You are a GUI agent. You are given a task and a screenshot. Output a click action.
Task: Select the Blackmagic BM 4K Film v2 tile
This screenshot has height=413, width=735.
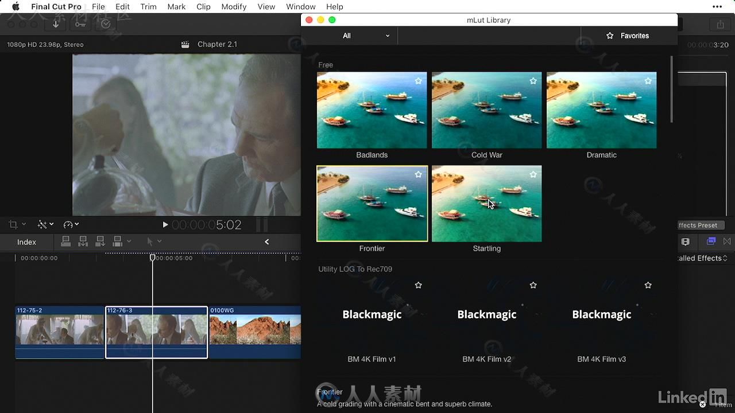pyautogui.click(x=487, y=314)
